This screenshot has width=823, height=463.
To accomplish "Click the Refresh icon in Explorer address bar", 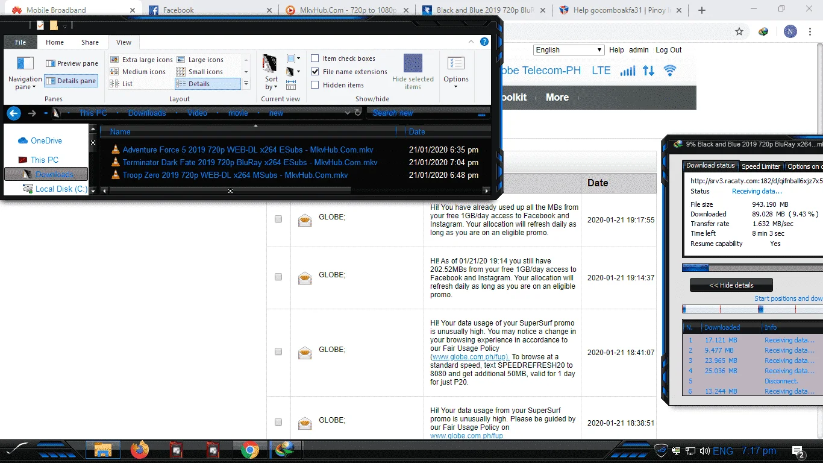I will click(x=358, y=113).
